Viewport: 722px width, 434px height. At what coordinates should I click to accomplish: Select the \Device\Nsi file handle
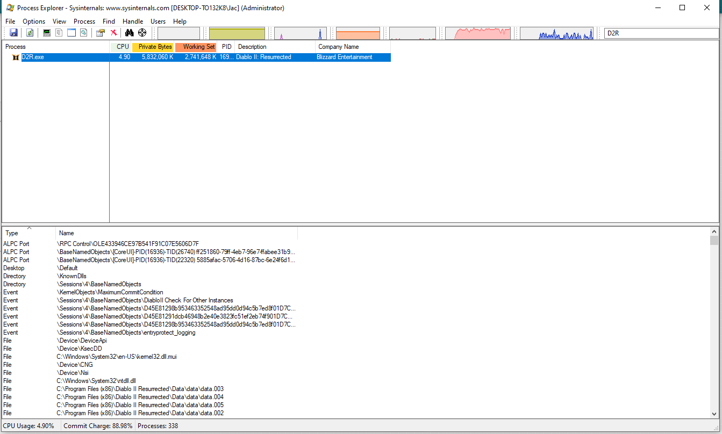(x=73, y=373)
